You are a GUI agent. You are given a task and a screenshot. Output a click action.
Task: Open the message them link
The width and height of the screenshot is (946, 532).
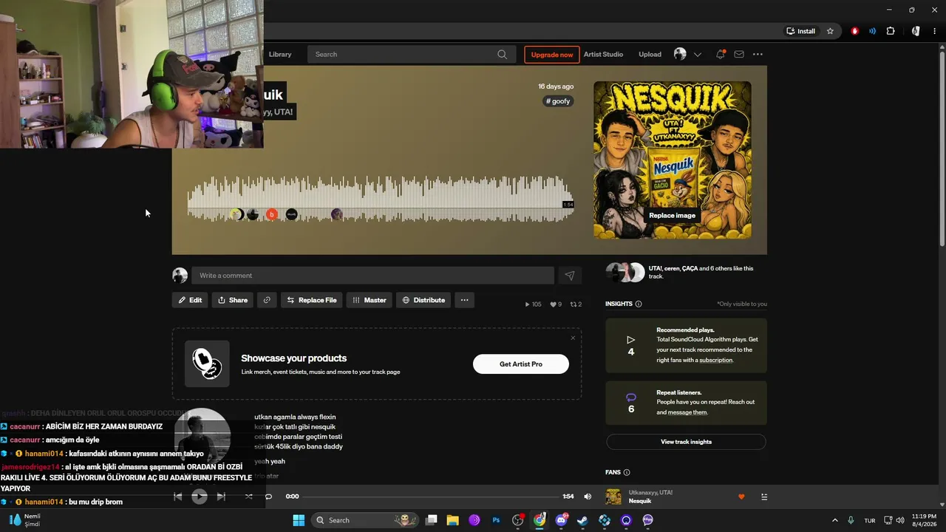687,412
